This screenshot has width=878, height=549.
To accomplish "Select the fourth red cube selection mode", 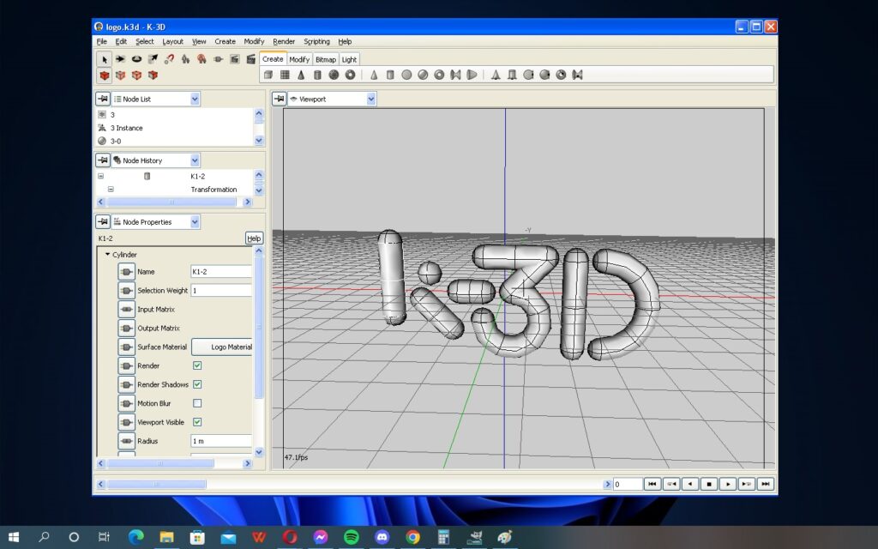I will point(153,75).
